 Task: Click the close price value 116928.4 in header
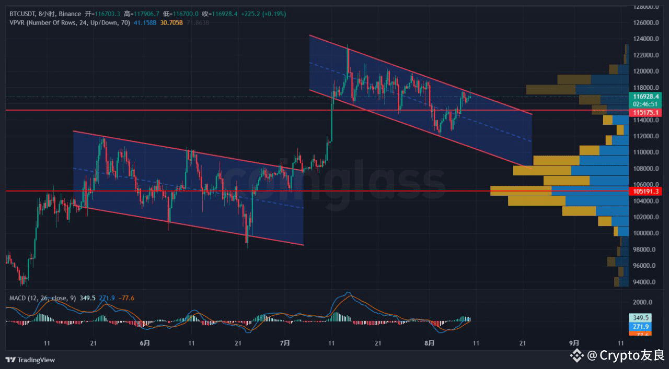pyautogui.click(x=225, y=14)
